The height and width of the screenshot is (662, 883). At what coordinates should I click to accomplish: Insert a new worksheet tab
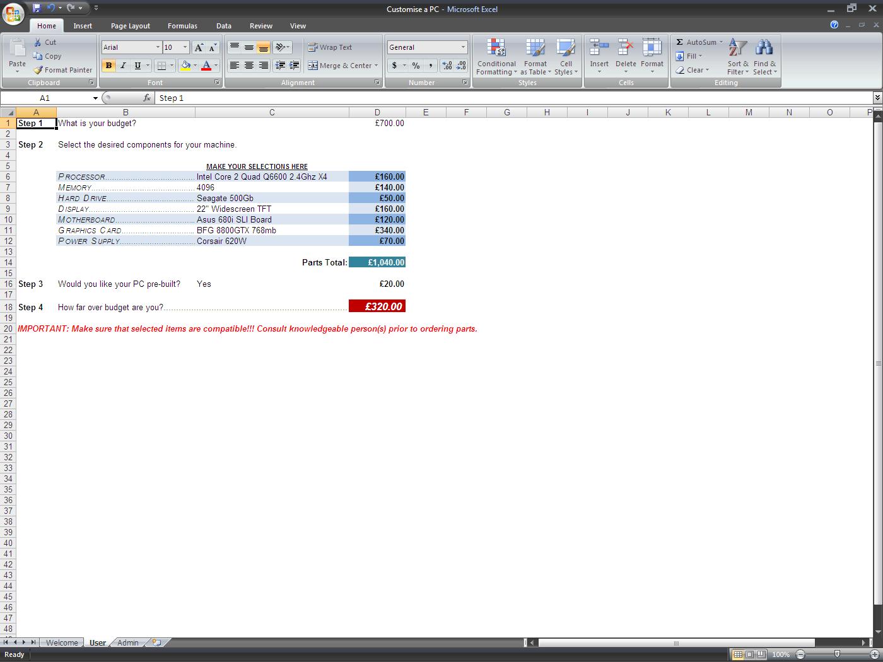tap(156, 642)
